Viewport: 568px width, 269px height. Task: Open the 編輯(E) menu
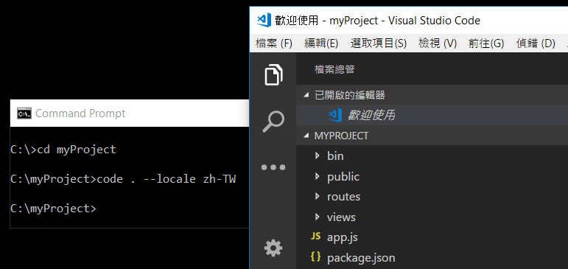tap(321, 43)
